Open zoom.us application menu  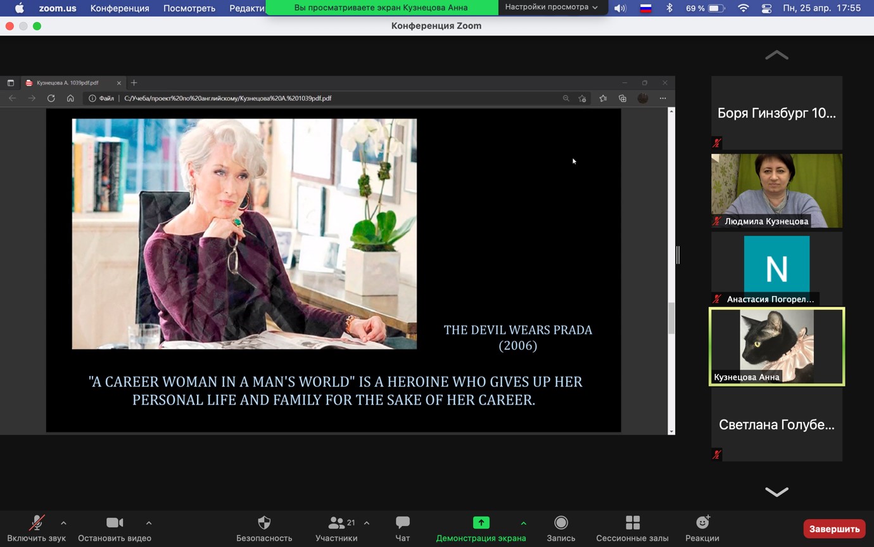pos(58,8)
